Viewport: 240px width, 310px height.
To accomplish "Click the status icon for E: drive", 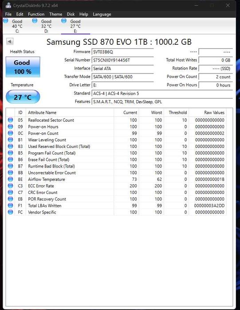I will (x=64, y=20).
